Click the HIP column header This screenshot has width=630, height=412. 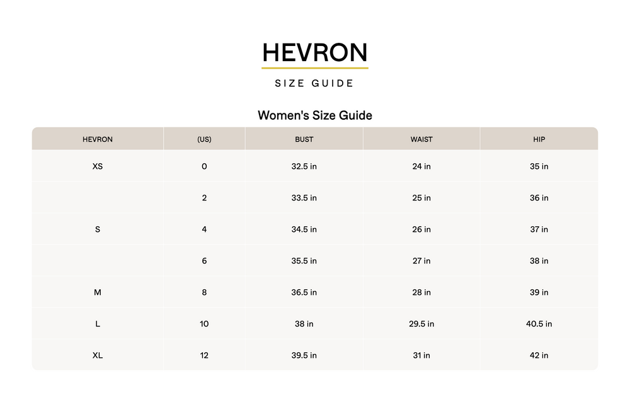(x=539, y=139)
